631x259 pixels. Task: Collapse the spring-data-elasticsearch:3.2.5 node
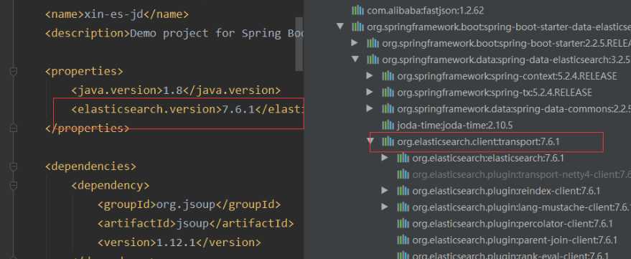[x=355, y=59]
